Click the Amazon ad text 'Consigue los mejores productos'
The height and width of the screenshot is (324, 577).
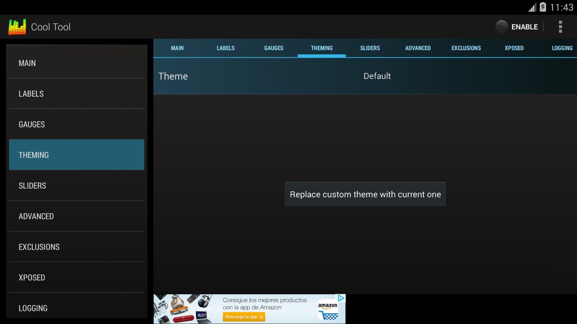tap(264, 300)
